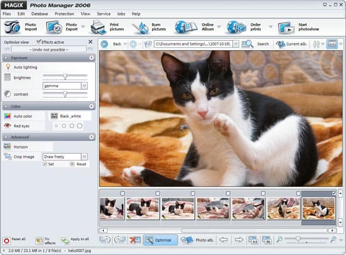Check the second thumbnail's selection box
This screenshot has height=255, width=346.
157,193
